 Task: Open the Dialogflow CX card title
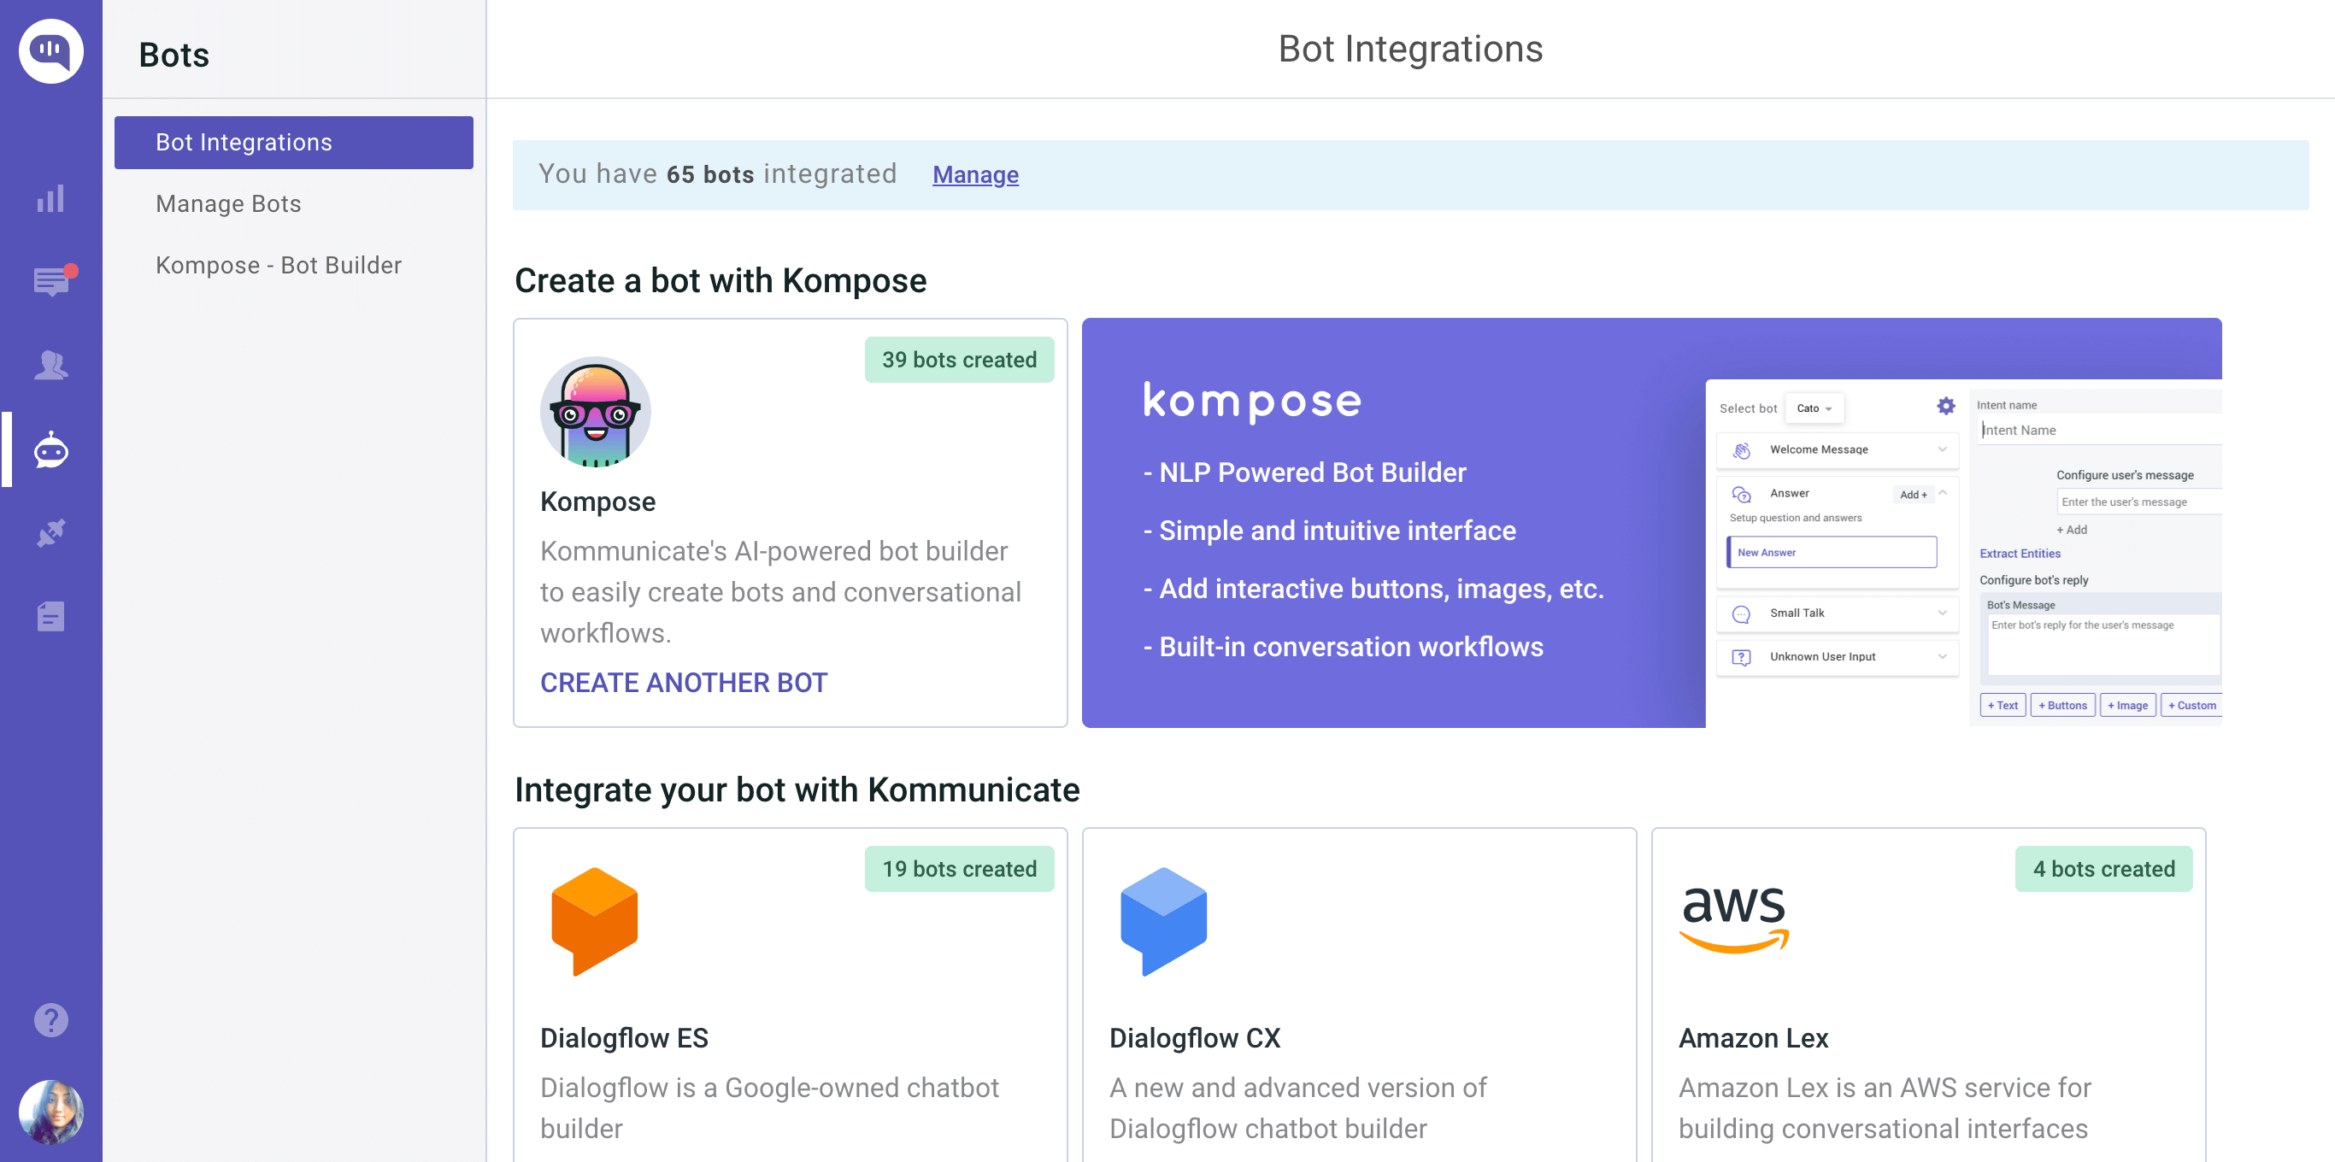point(1195,1038)
